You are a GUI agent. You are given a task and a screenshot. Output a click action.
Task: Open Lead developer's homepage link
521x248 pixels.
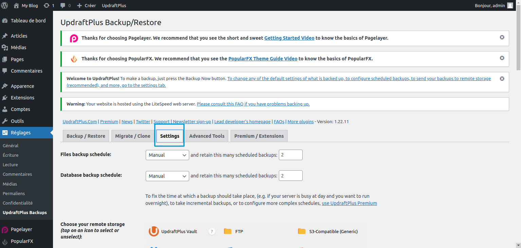pos(242,121)
